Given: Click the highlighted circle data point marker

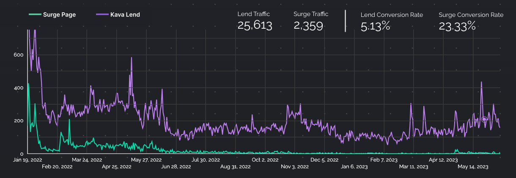Looking at the screenshot, I should (x=484, y=119).
